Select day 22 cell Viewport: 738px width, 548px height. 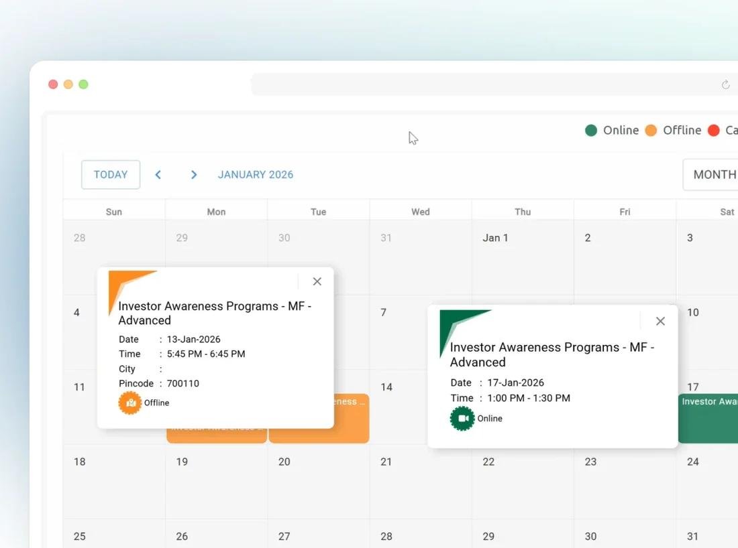[x=523, y=482]
